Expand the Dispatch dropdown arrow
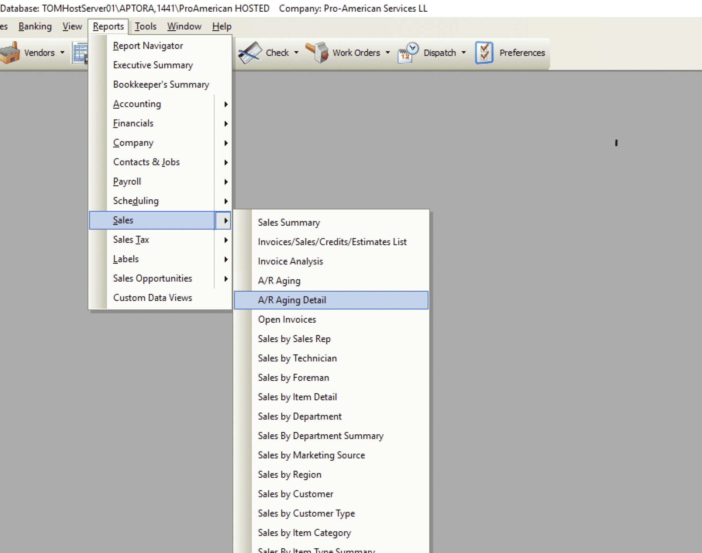 tap(464, 53)
